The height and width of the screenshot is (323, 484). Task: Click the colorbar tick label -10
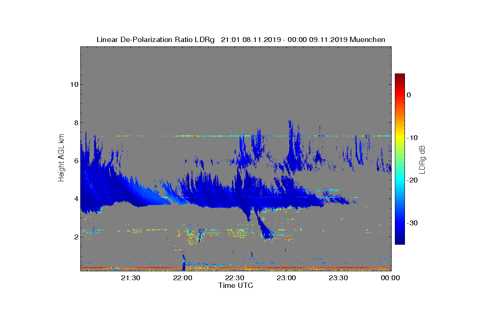point(411,138)
